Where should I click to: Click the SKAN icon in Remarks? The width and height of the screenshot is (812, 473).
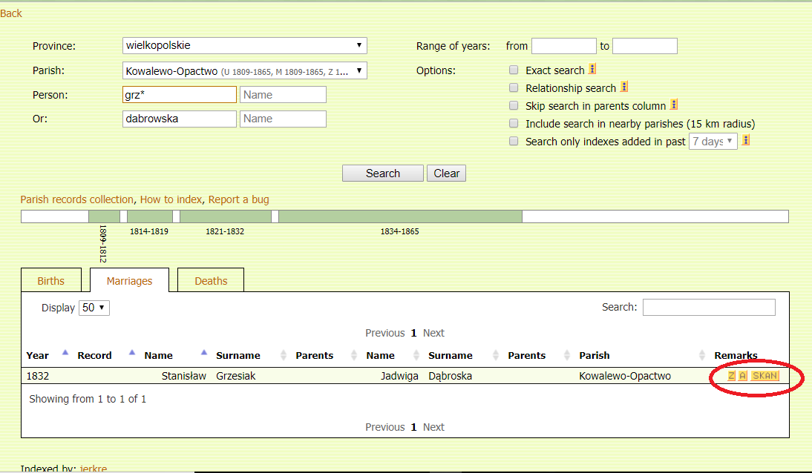coord(765,376)
